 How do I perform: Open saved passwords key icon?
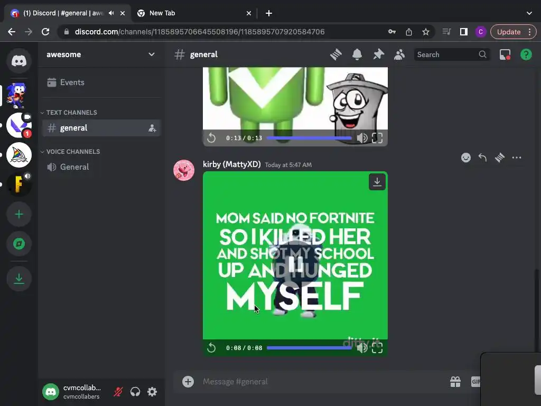(x=392, y=32)
